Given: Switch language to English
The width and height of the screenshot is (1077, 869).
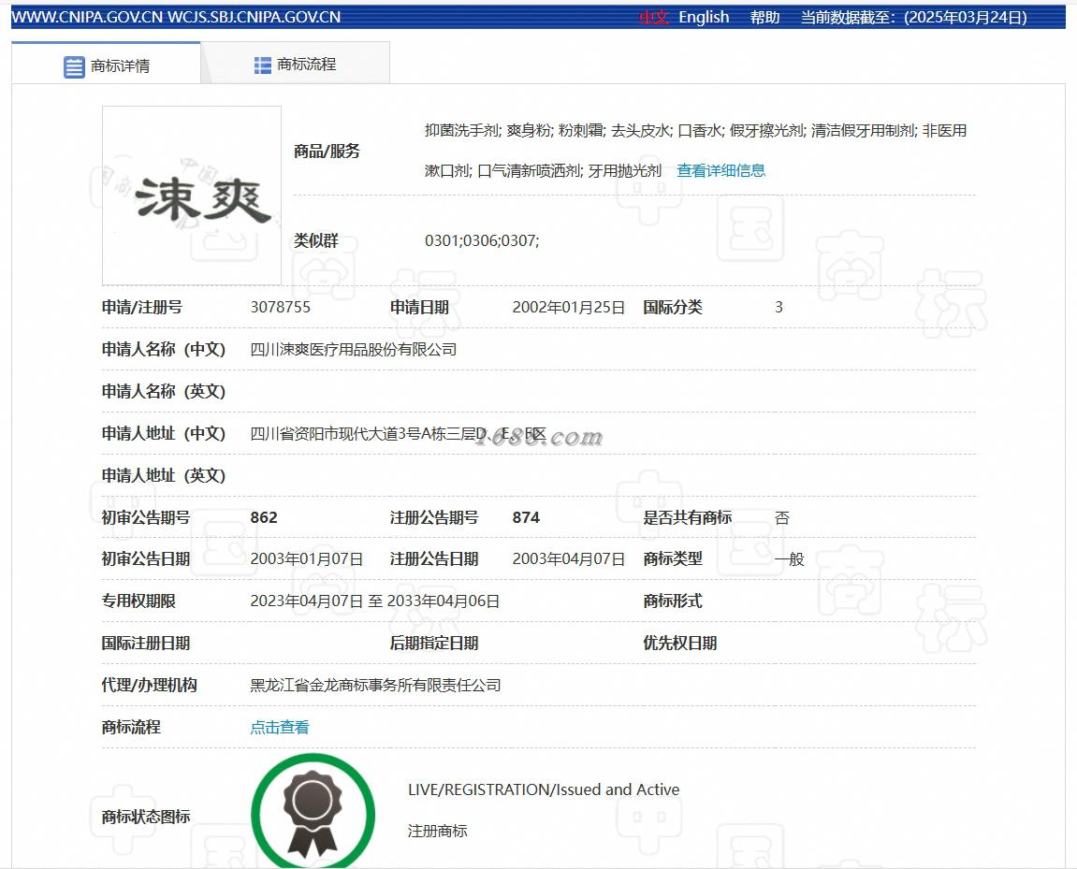Looking at the screenshot, I should point(704,17).
